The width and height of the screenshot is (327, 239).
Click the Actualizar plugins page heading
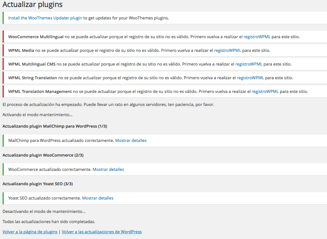32,4
